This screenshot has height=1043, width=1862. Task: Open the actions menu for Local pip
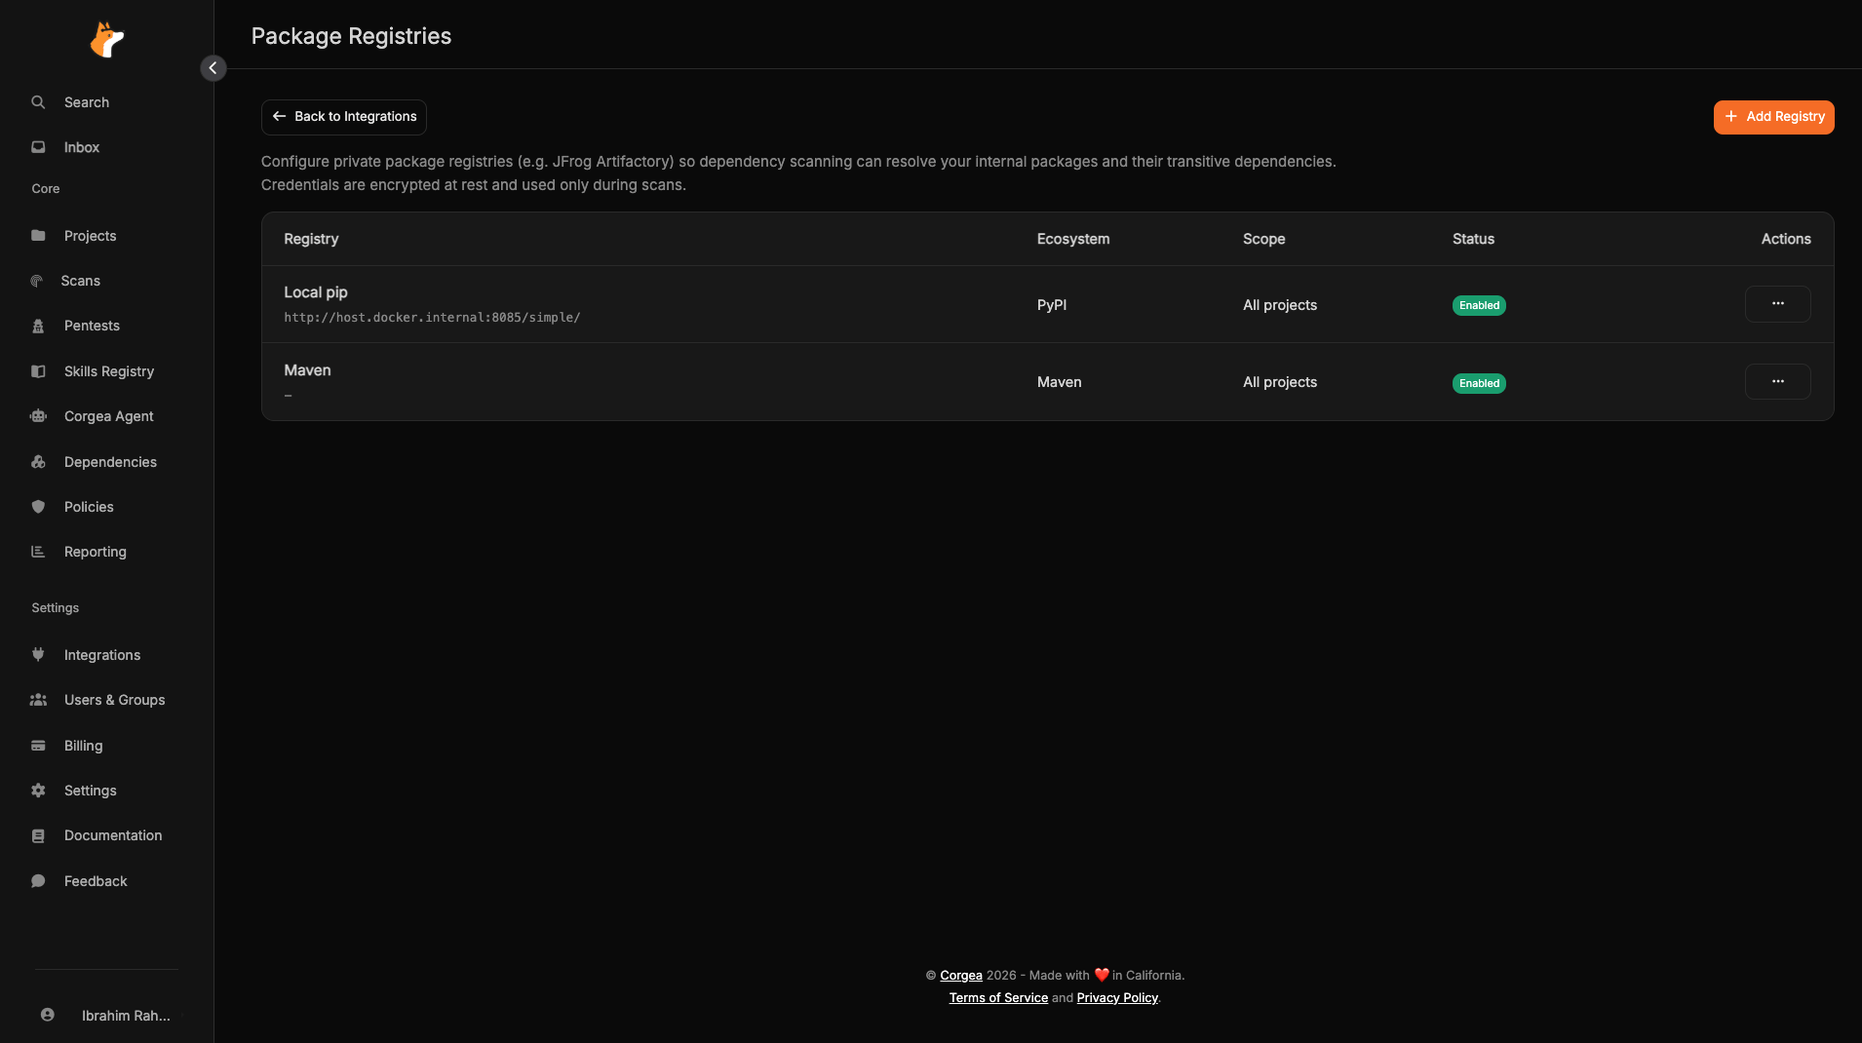(x=1777, y=304)
